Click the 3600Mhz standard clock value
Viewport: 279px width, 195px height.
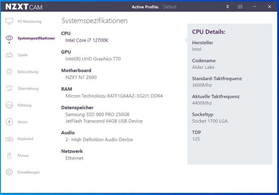pos(202,85)
